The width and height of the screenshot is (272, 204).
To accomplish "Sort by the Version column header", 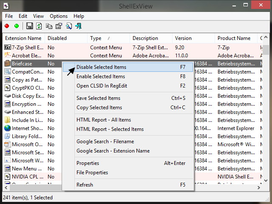I will click(x=194, y=38).
